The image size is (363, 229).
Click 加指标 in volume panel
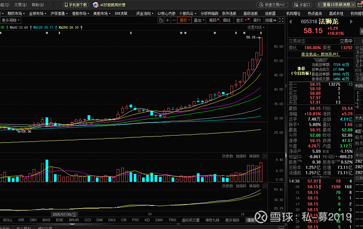[x=241, y=156]
